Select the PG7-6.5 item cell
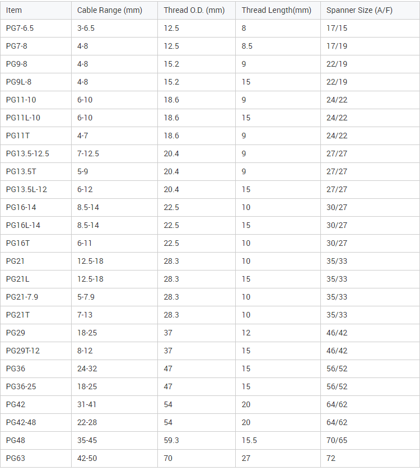 [19, 28]
